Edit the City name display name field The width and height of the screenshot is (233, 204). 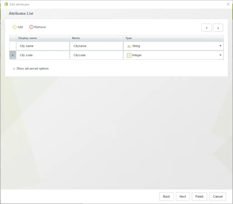(x=43, y=46)
